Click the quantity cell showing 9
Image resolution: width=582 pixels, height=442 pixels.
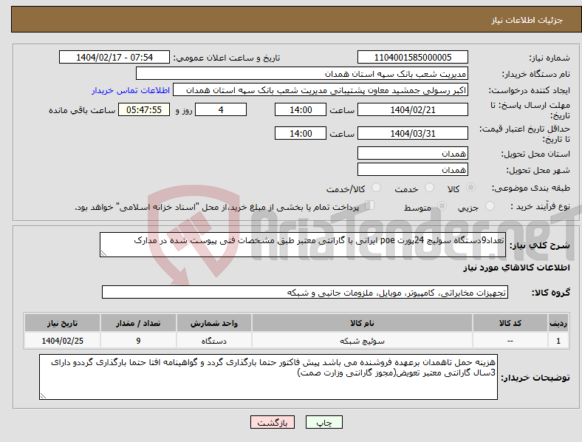pos(138,341)
